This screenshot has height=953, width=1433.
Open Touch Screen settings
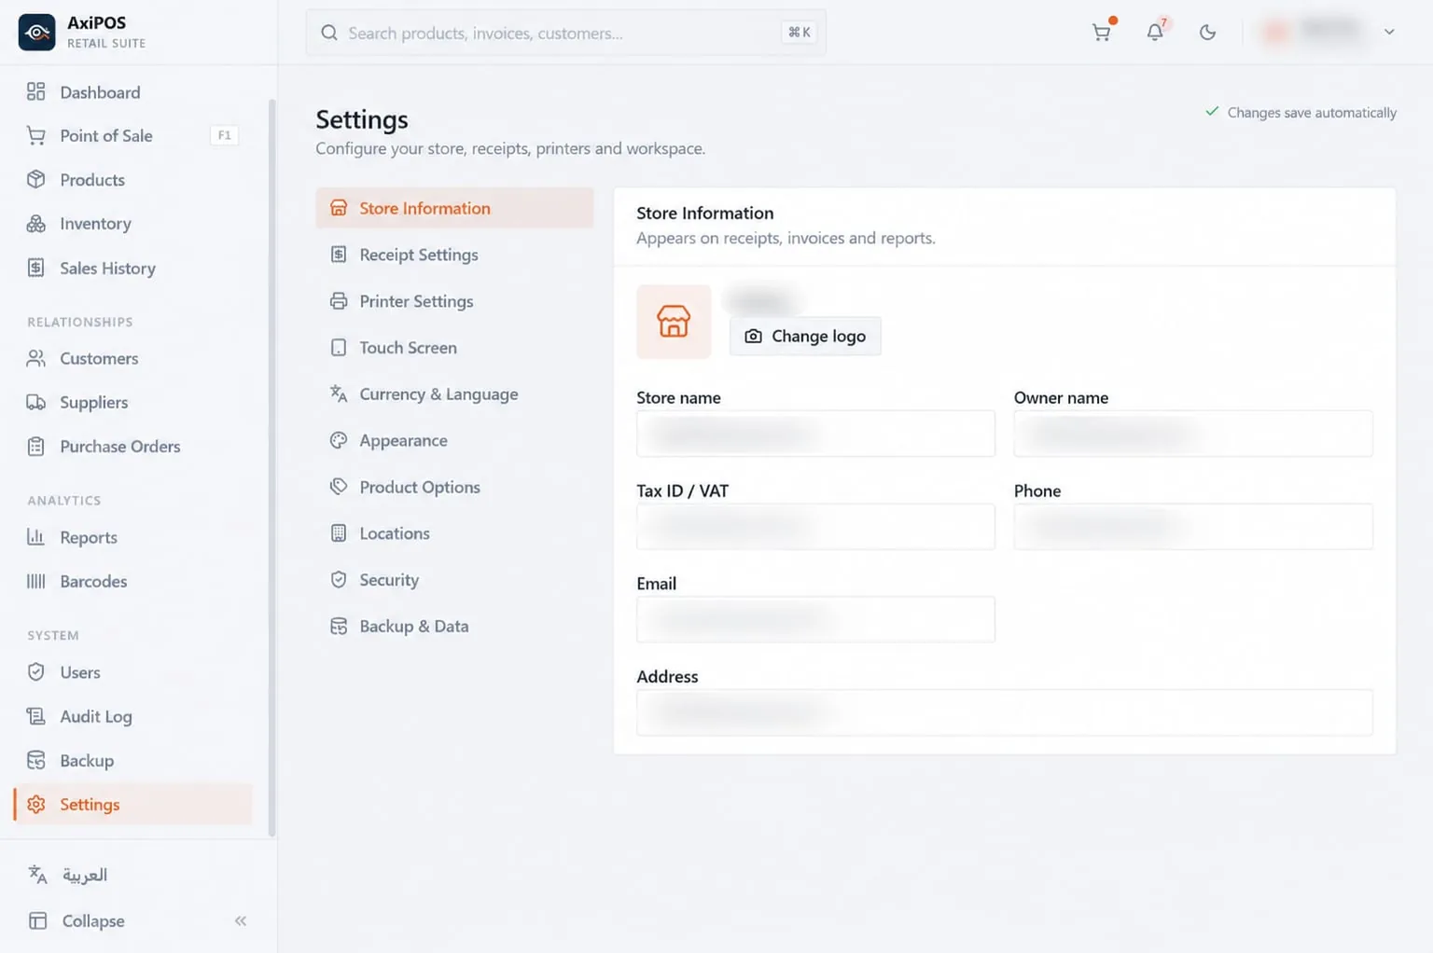454,347
